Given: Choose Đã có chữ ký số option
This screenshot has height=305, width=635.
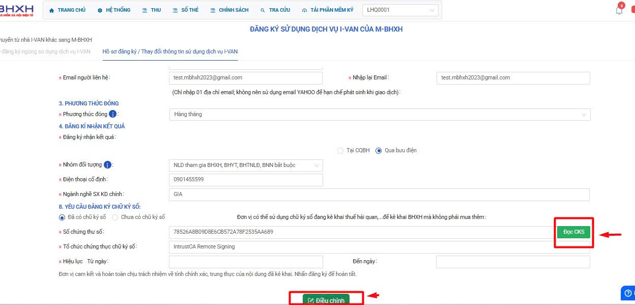Looking at the screenshot, I should pyautogui.click(x=63, y=217).
